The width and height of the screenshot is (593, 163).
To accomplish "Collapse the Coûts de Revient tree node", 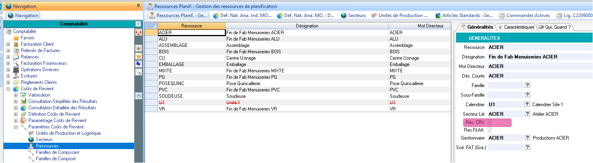I will pyautogui.click(x=8, y=89).
